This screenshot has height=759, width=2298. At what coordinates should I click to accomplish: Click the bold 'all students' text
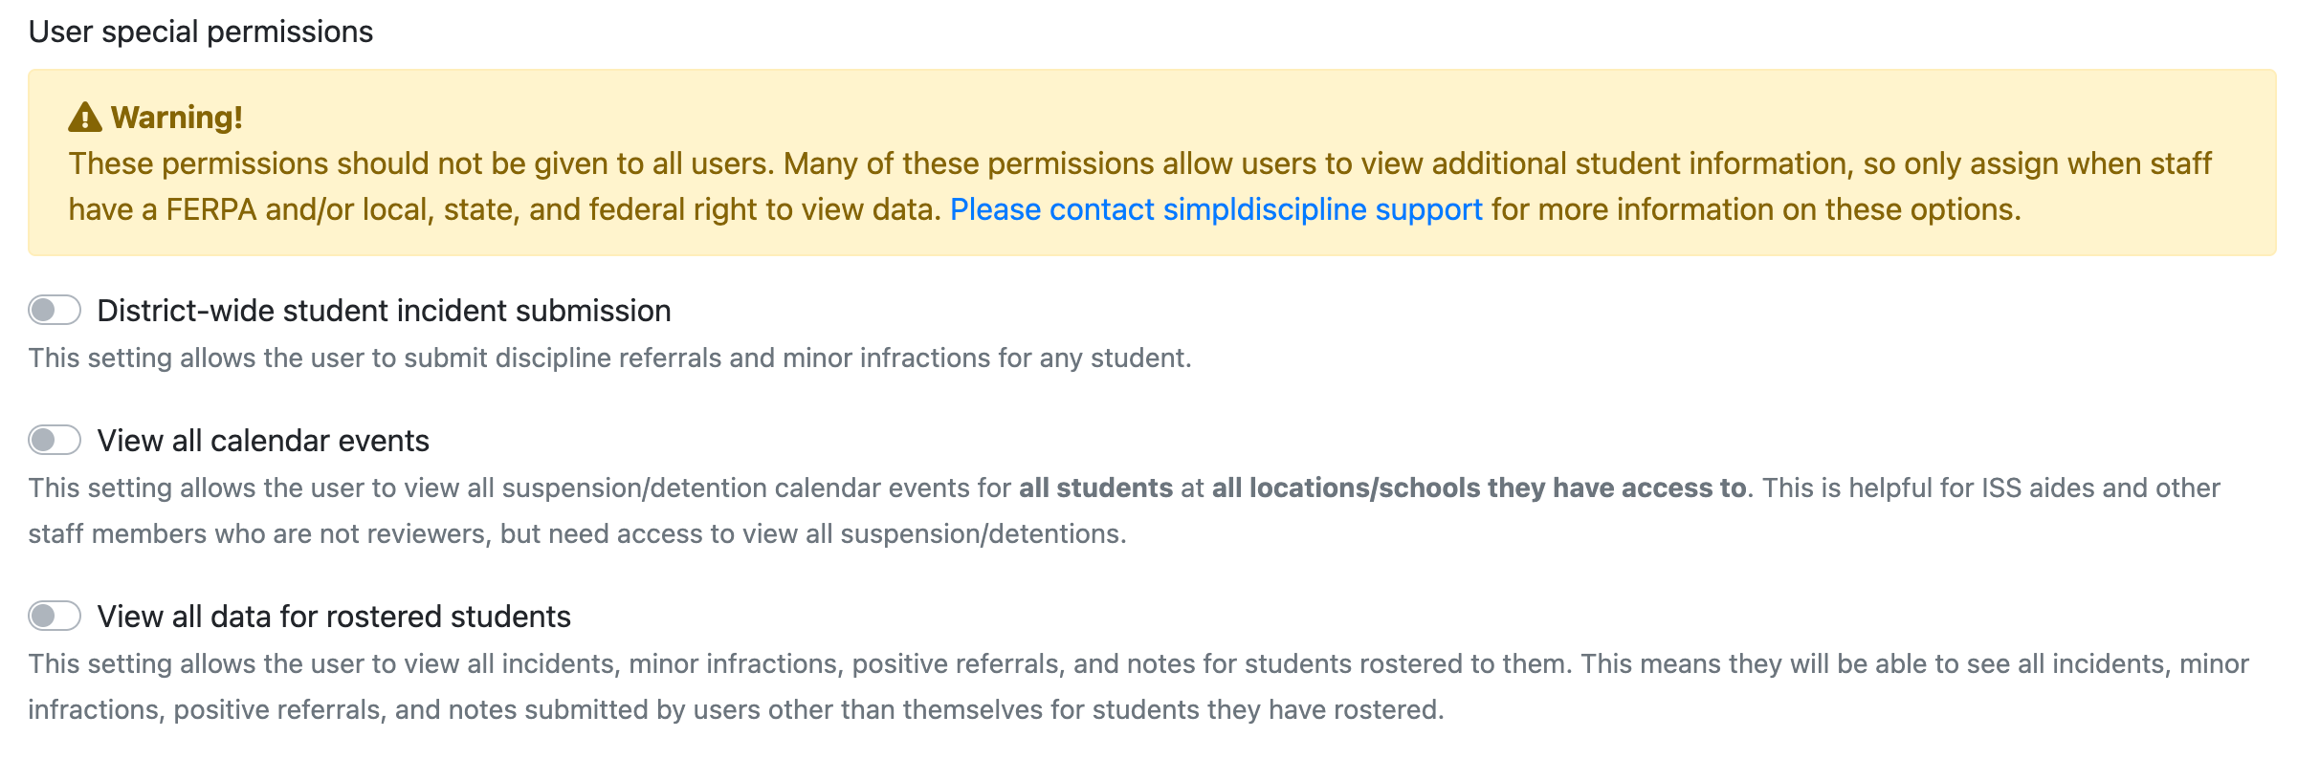(x=1095, y=488)
